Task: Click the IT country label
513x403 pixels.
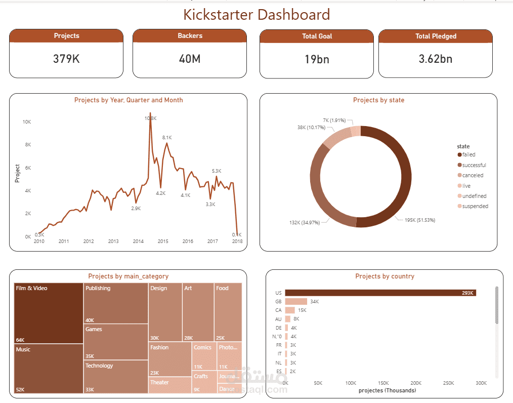Action: (279, 354)
